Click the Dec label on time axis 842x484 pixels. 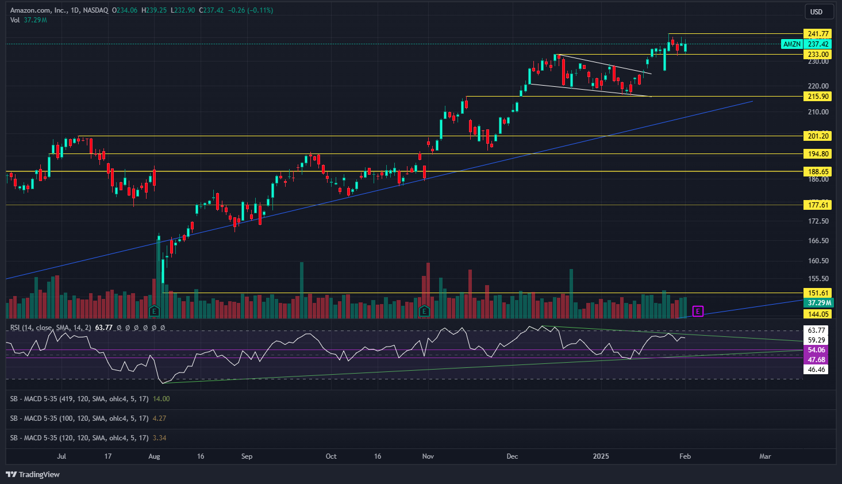[x=512, y=456]
